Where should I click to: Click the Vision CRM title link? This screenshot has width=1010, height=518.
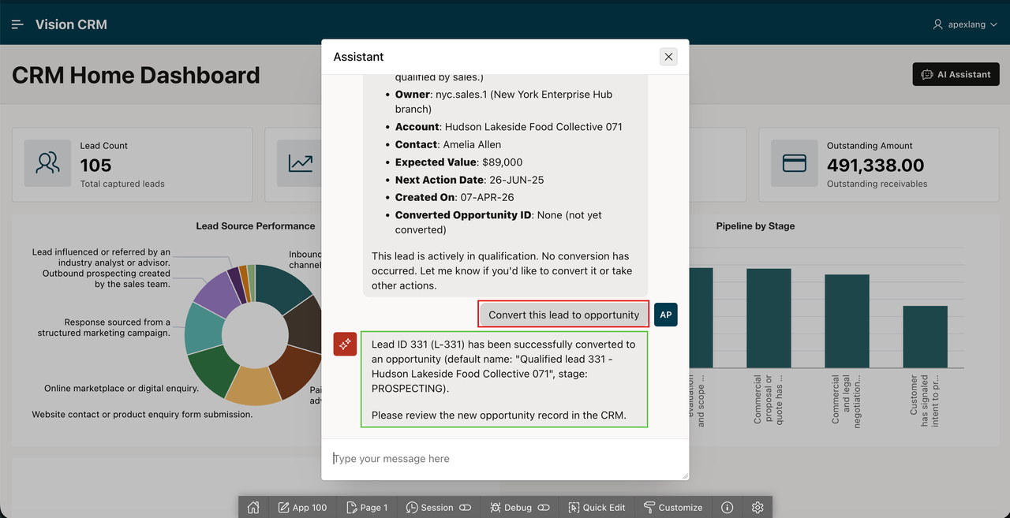pyautogui.click(x=71, y=24)
